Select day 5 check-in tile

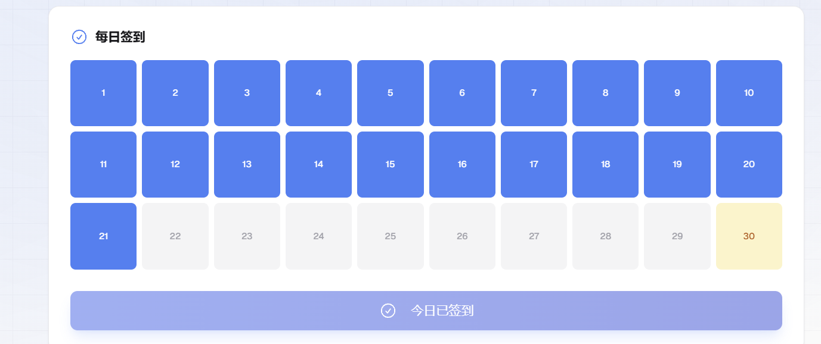(391, 93)
